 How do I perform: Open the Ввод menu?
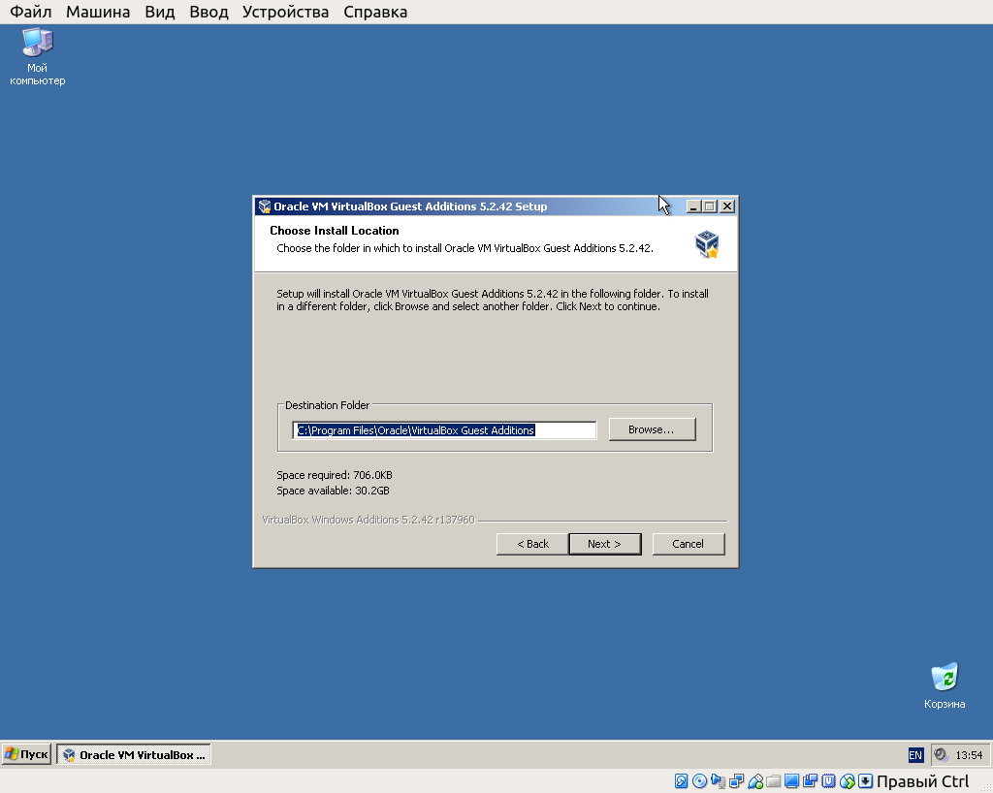click(209, 12)
